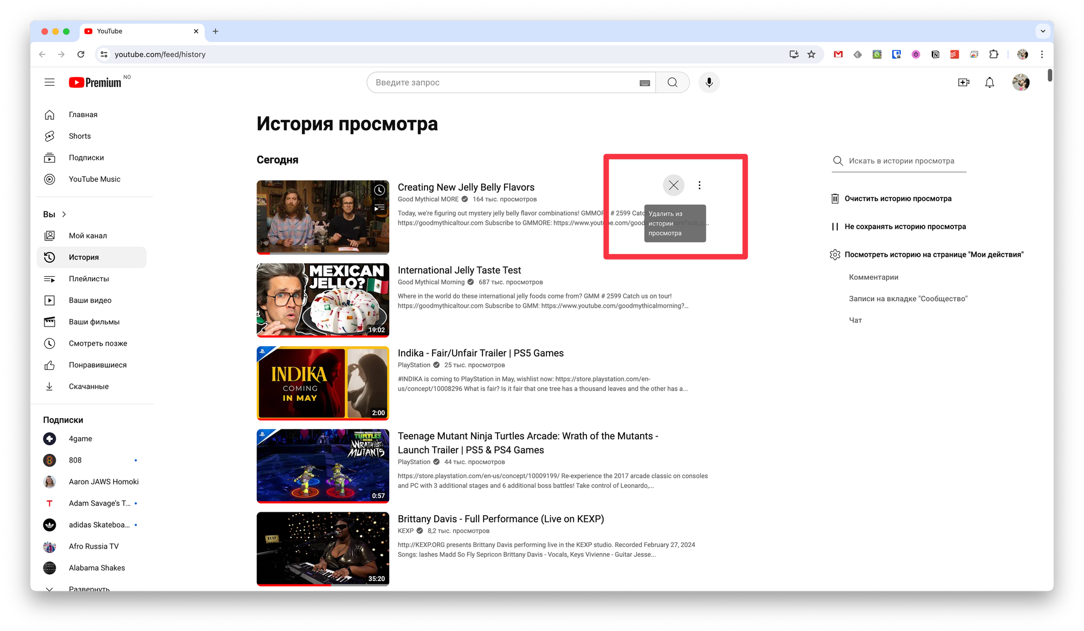1084x631 pixels.
Task: Open 'Смотреть позже' in sidebar
Action: (98, 343)
